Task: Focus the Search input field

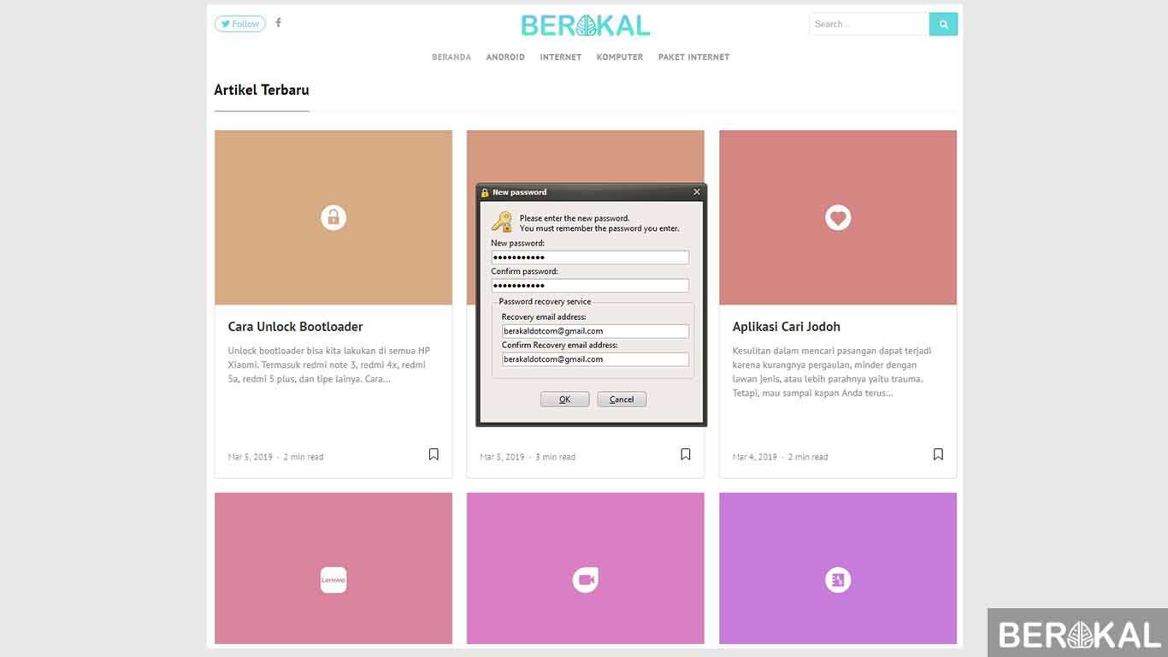Action: click(869, 24)
